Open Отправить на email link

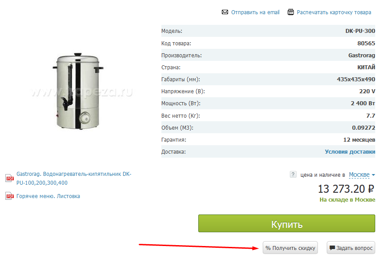pos(255,12)
